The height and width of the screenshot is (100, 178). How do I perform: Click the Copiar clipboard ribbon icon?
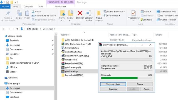[19, 13]
